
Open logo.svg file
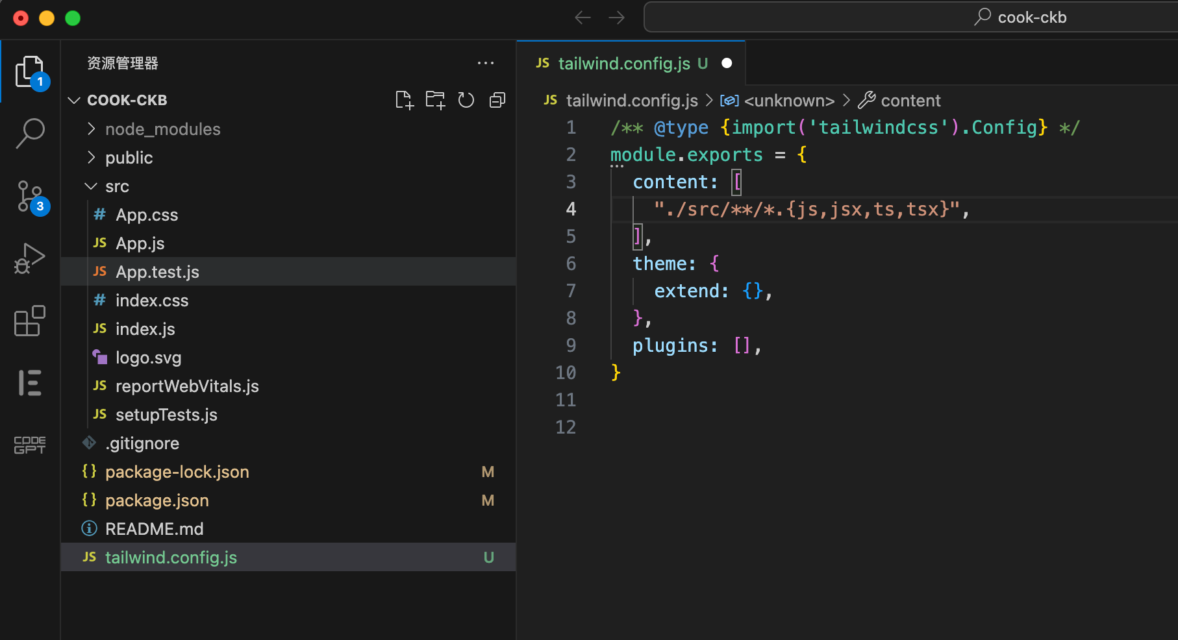pyautogui.click(x=288, y=358)
